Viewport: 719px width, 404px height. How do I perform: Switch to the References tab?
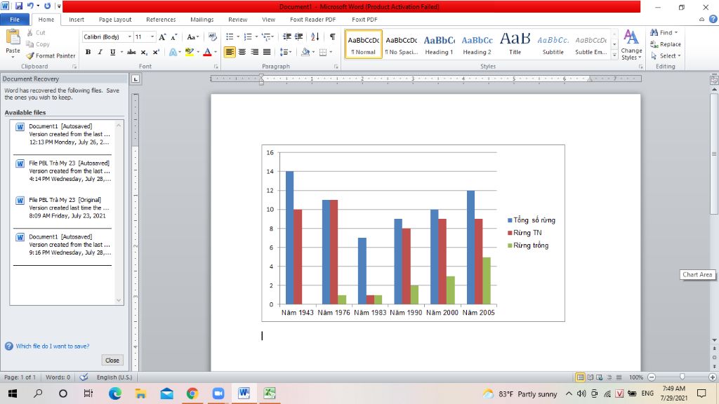pyautogui.click(x=161, y=19)
